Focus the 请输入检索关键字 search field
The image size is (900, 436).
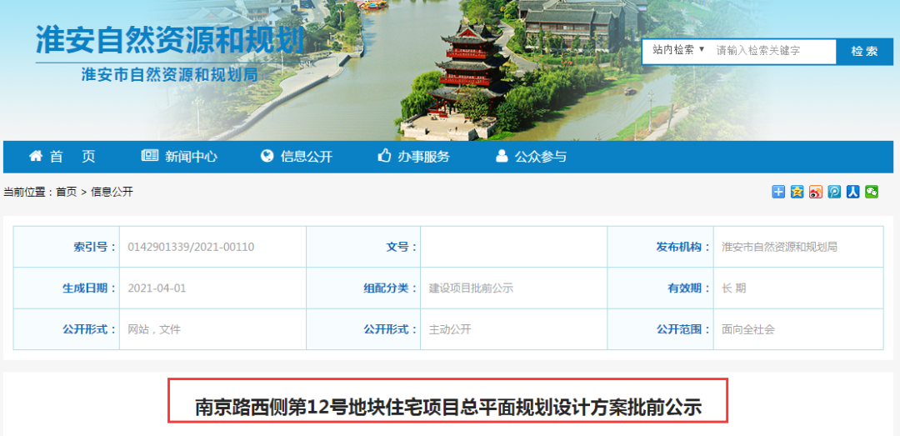coord(773,51)
